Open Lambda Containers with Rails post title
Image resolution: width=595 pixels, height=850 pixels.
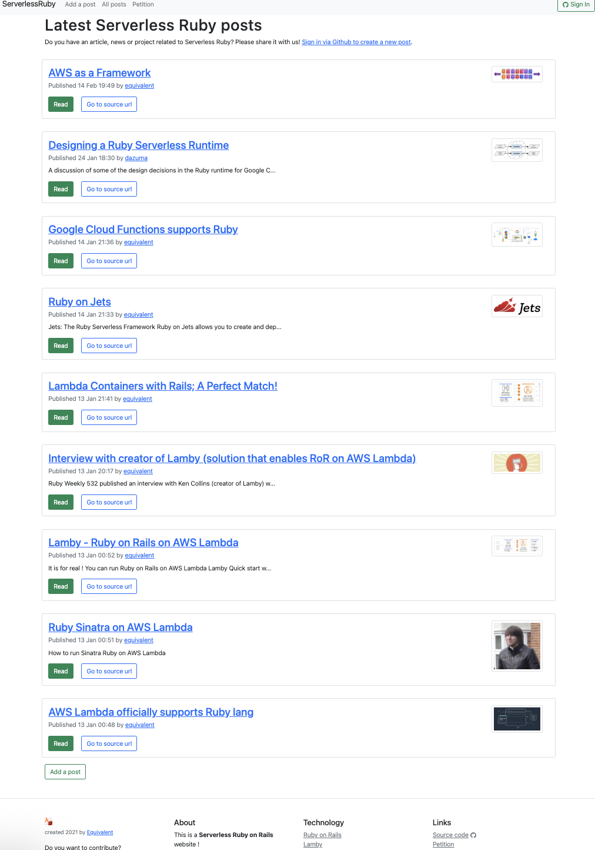[163, 386]
